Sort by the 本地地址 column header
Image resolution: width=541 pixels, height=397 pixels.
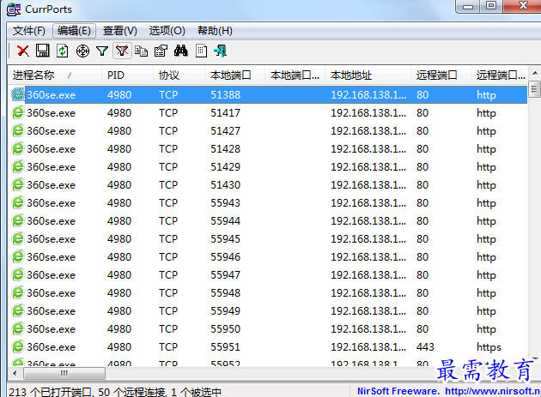click(x=368, y=75)
